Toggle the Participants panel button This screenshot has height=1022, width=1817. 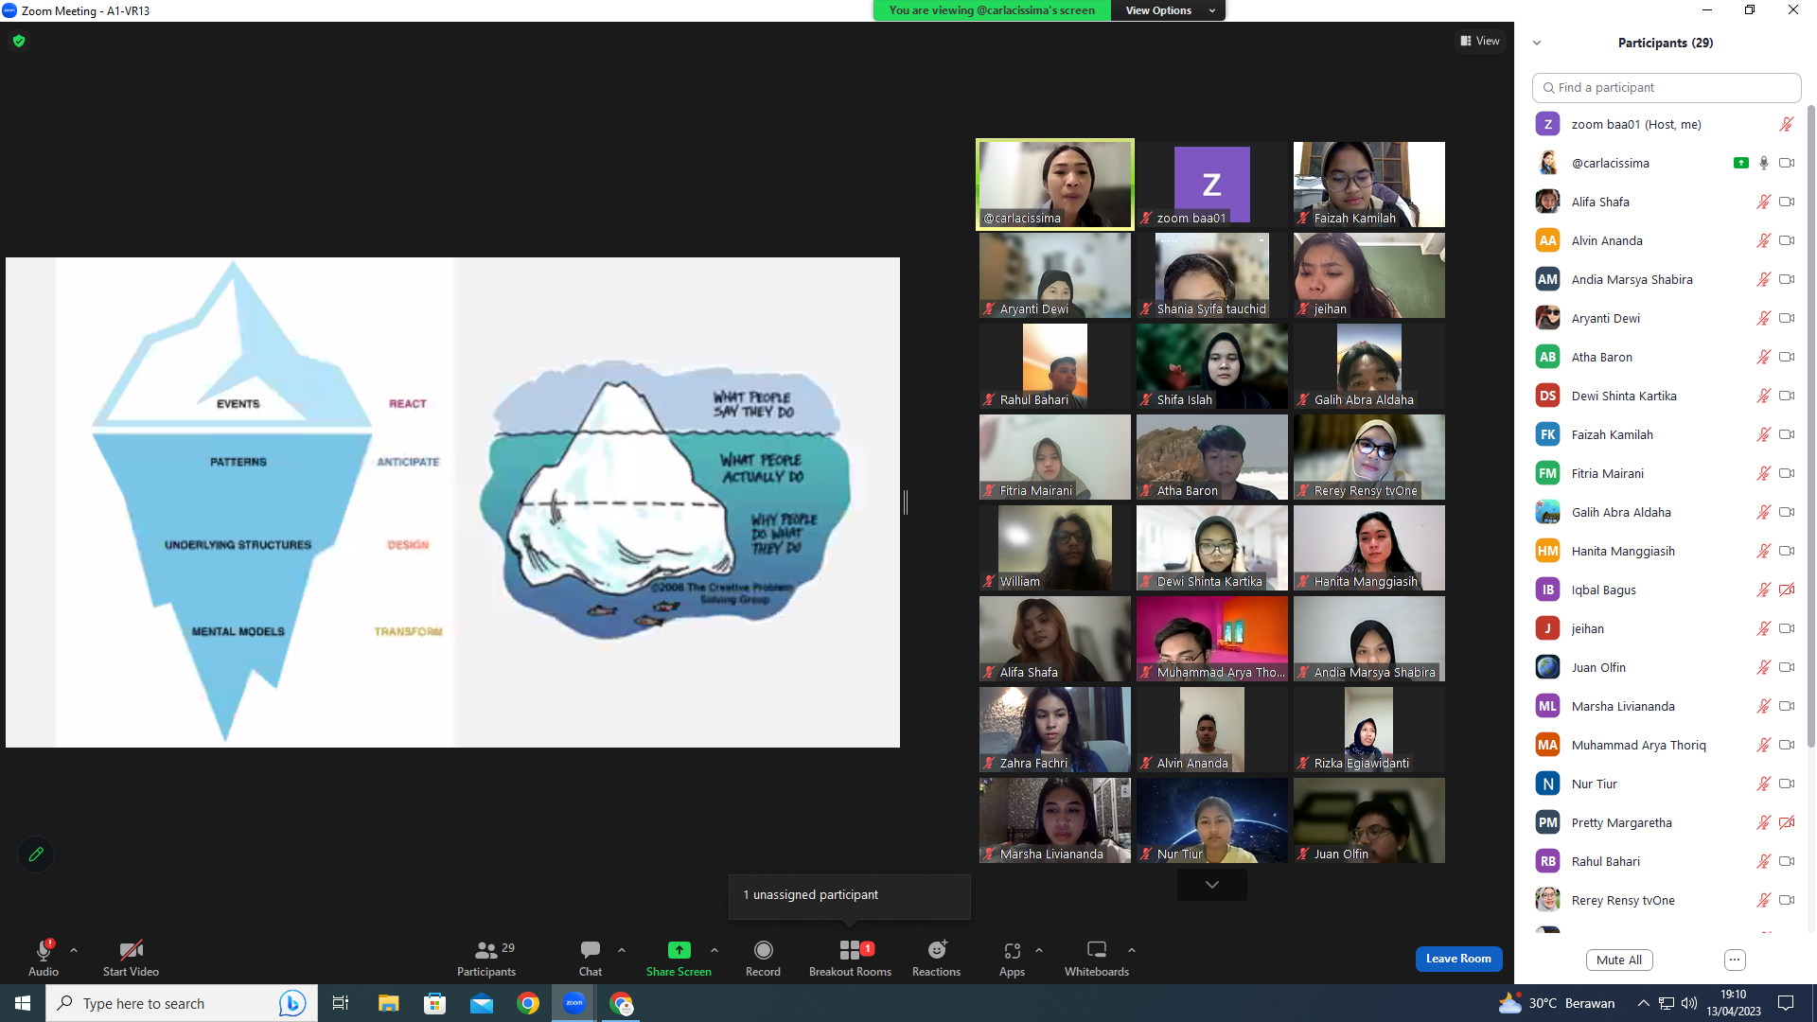click(486, 957)
